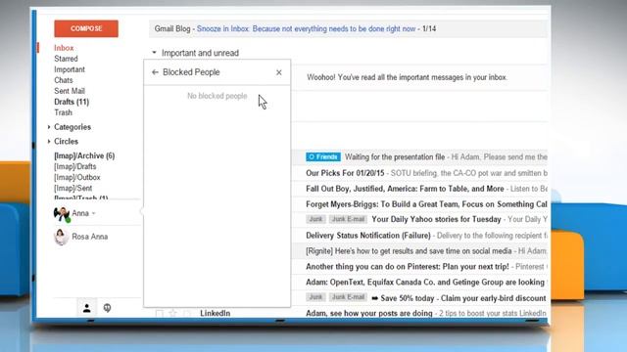
Task: Expand the Categories section
Action: click(x=49, y=127)
